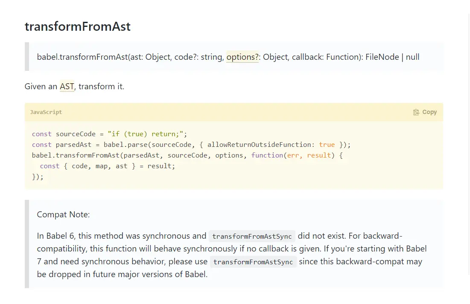
Task: Click the transformFromAst section heading
Action: 78,26
